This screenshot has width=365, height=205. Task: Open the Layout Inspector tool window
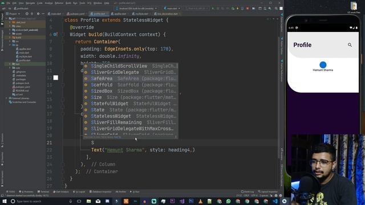[267, 192]
